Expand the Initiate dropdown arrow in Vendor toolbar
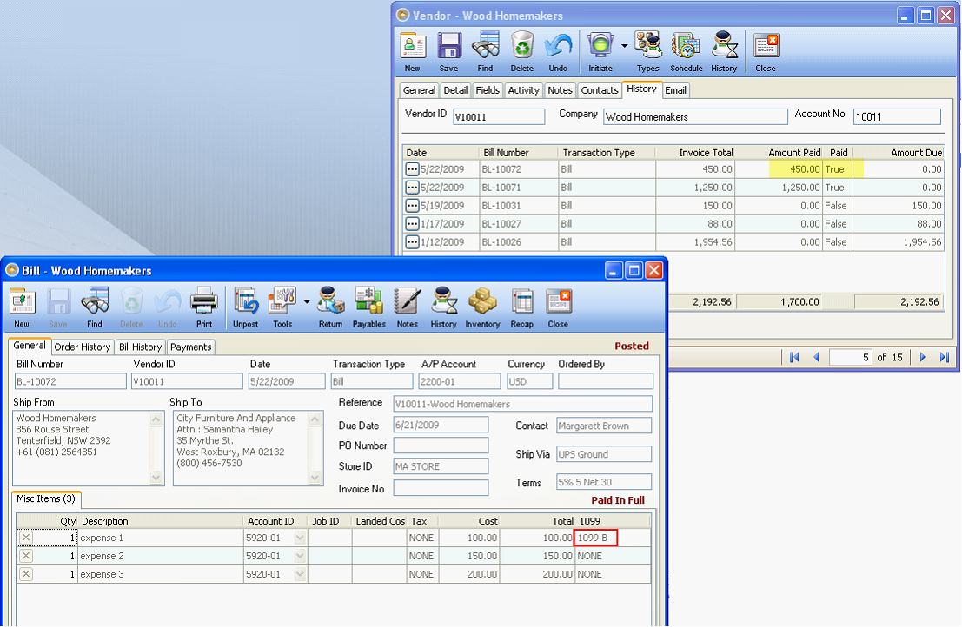Viewport: 962px width, 627px height. point(624,46)
